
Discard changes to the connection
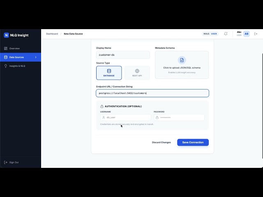pyautogui.click(x=161, y=142)
